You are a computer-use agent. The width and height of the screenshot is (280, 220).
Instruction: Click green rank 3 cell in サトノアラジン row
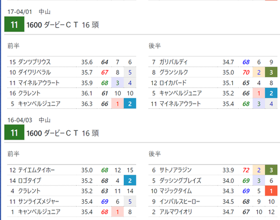[x=271, y=170]
